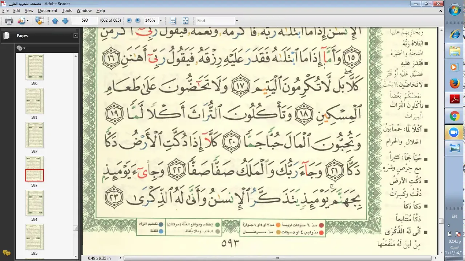Open the zoom percentage dropdown arrow
This screenshot has height=261, width=465.
[160, 21]
